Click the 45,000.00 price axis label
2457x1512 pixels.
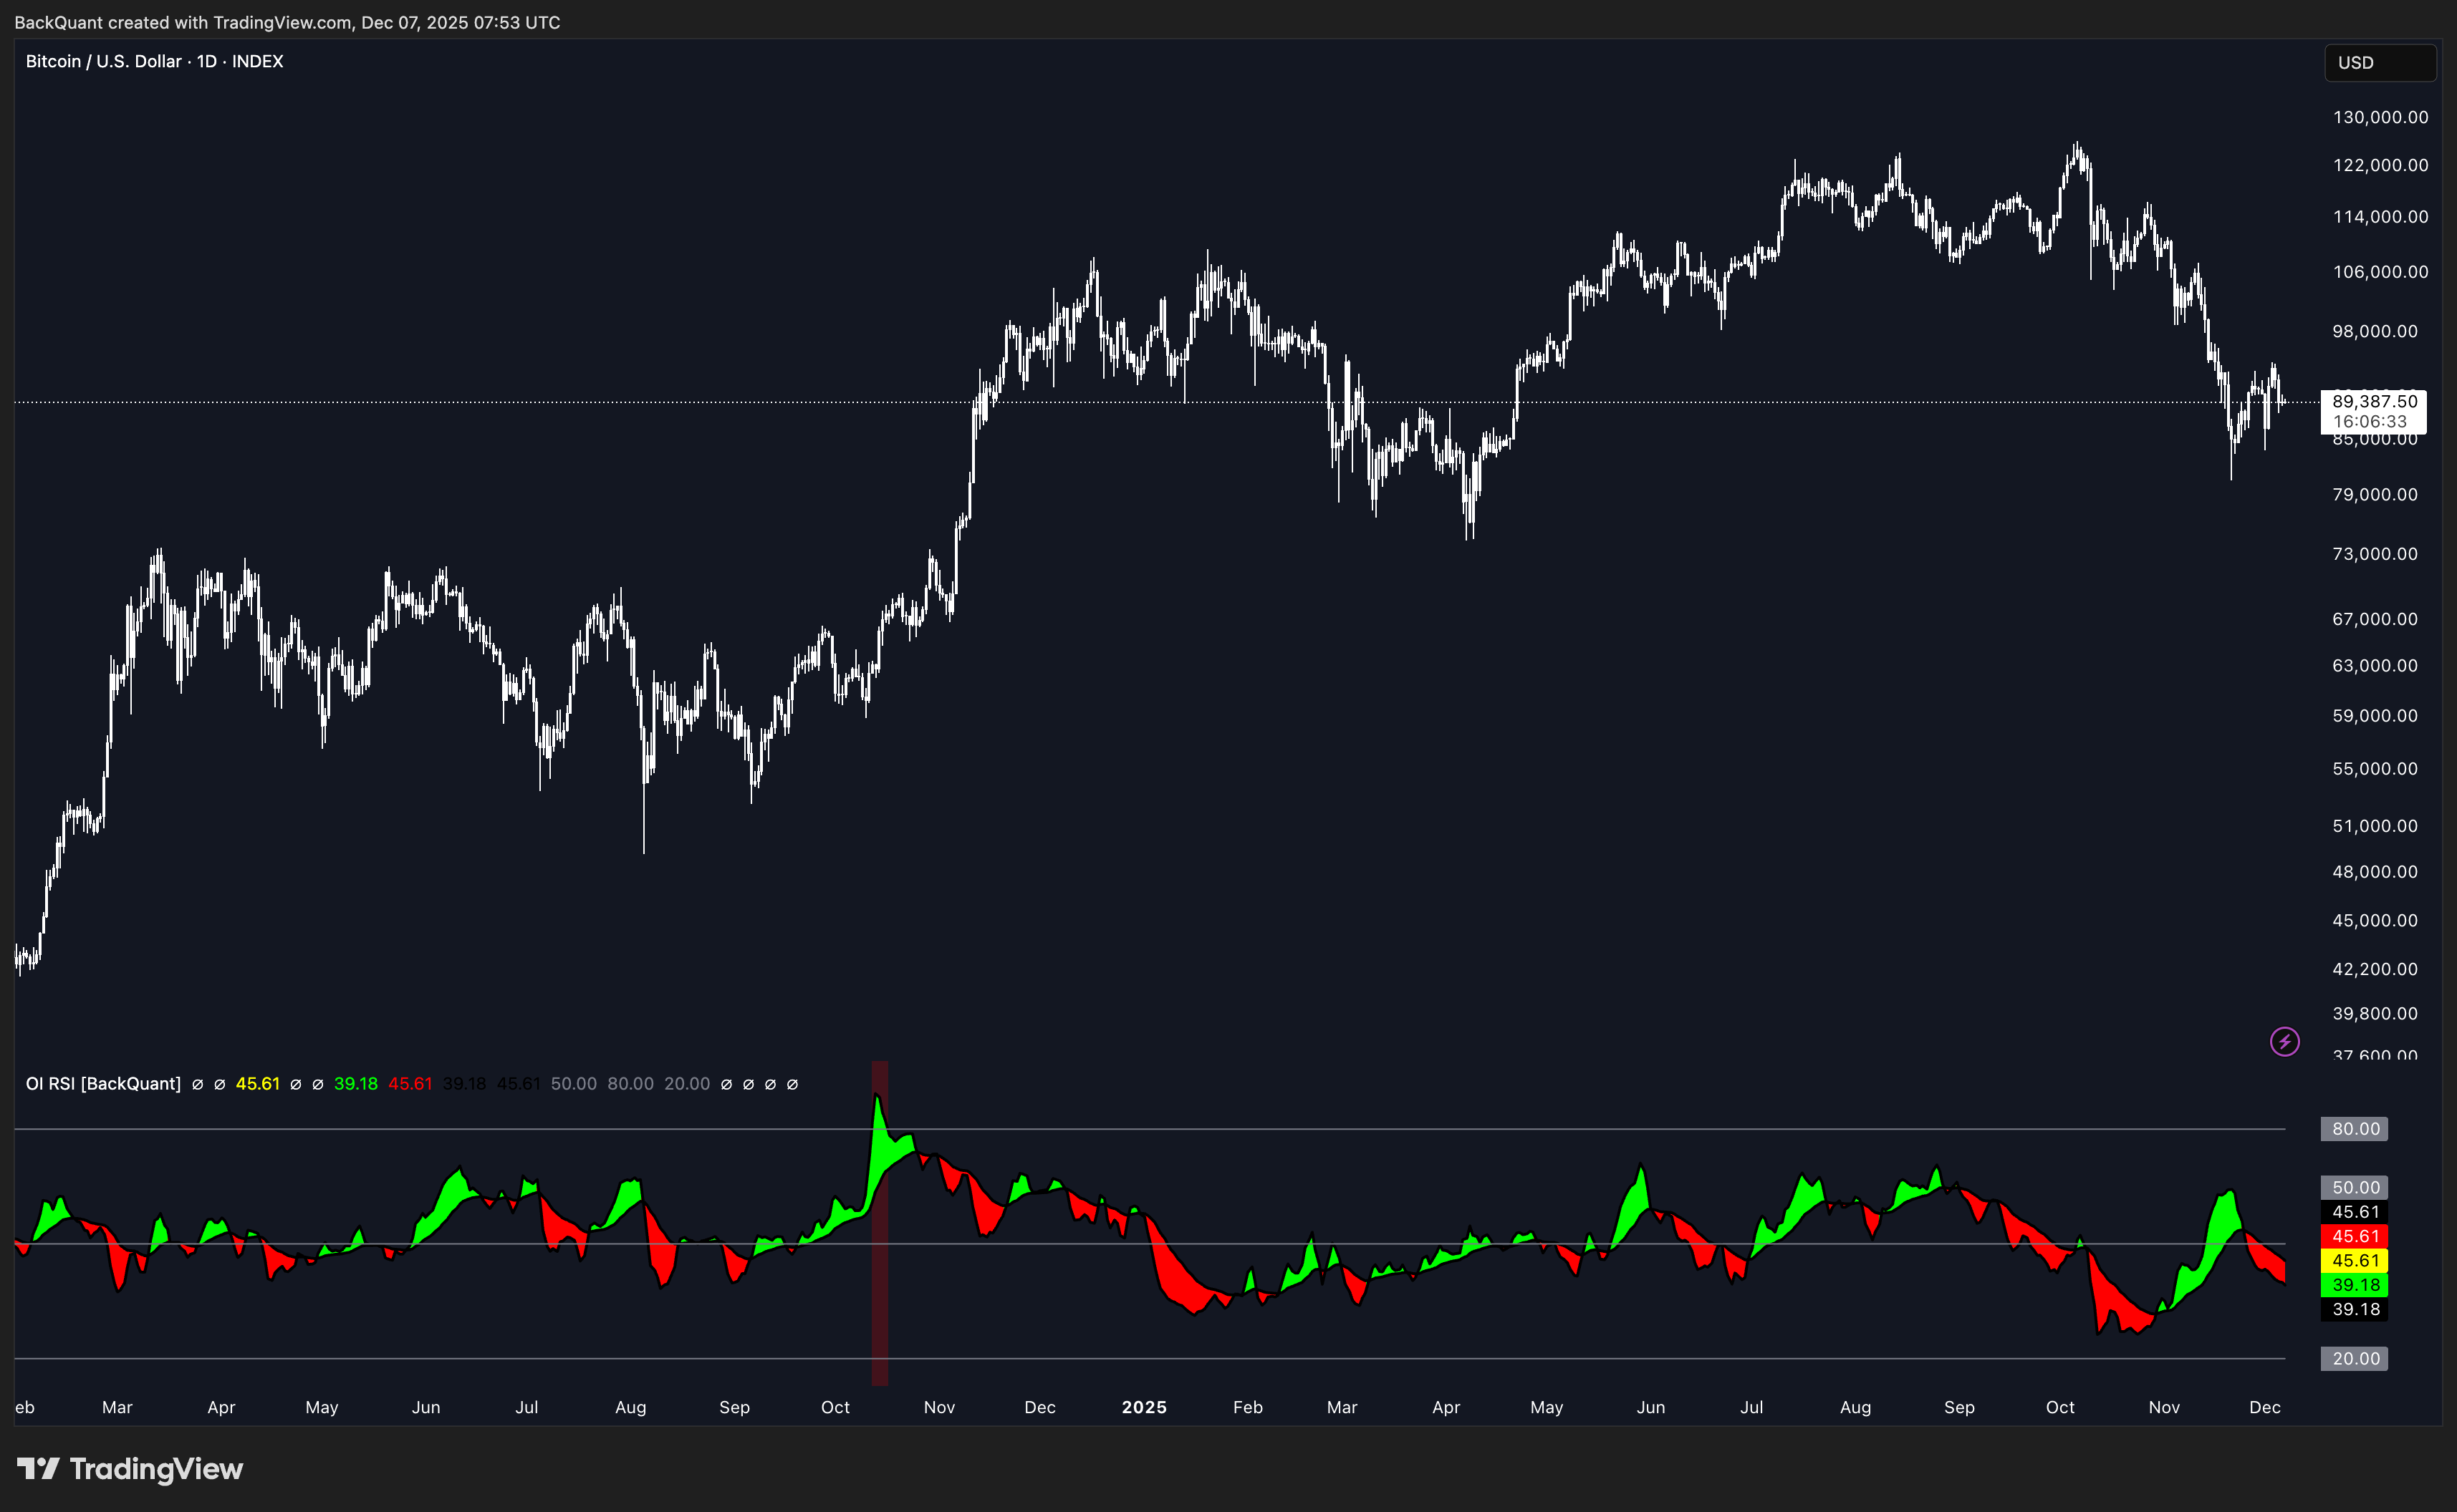click(x=2375, y=921)
